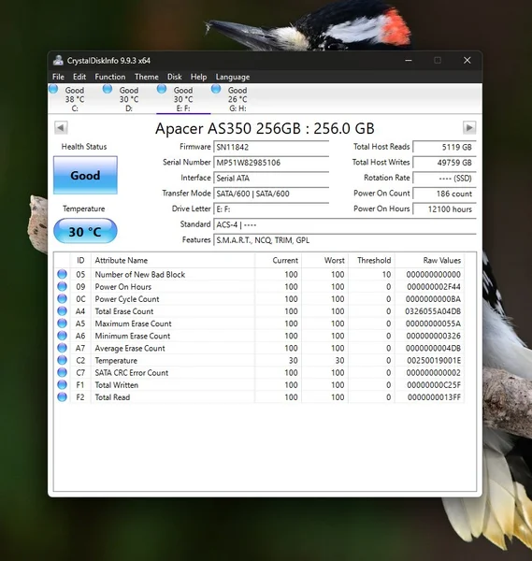Click the 30 °C temperature button

tap(85, 231)
